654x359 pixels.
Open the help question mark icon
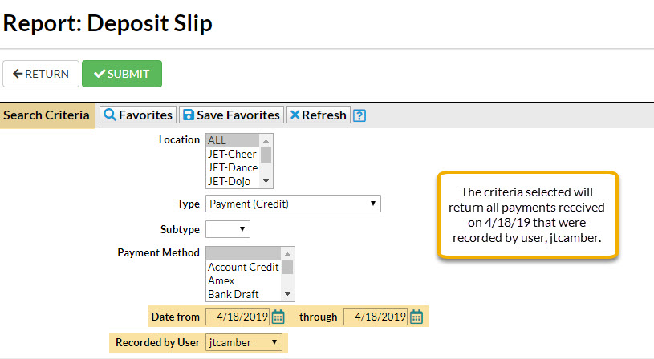coord(359,115)
